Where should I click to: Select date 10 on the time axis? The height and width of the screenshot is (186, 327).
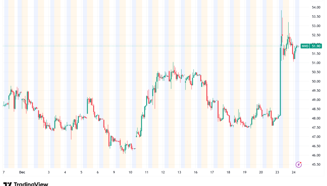[130, 173]
